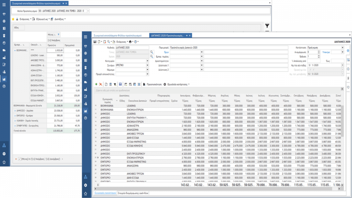Click the lookup magnifier next to Τύπος field
The image size is (352, 198).
pos(152,52)
